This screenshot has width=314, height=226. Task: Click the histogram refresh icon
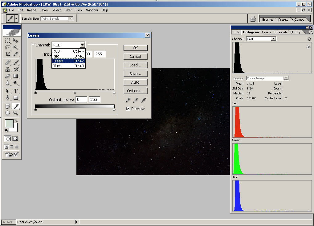[x=309, y=39]
